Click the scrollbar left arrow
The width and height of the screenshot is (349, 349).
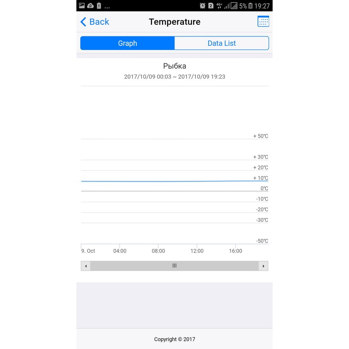point(85,266)
